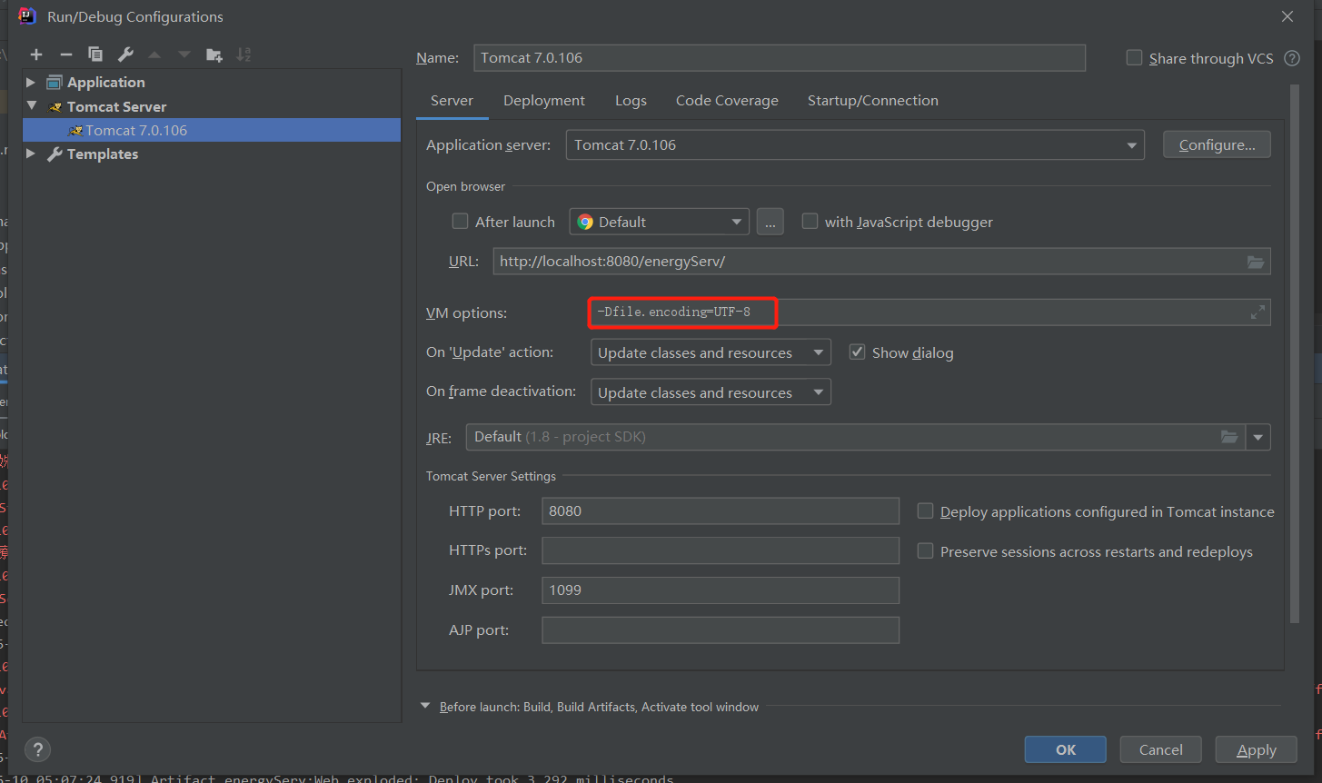Image resolution: width=1322 pixels, height=783 pixels.
Task: Click the ellipsis button next to browser
Action: 770,222
